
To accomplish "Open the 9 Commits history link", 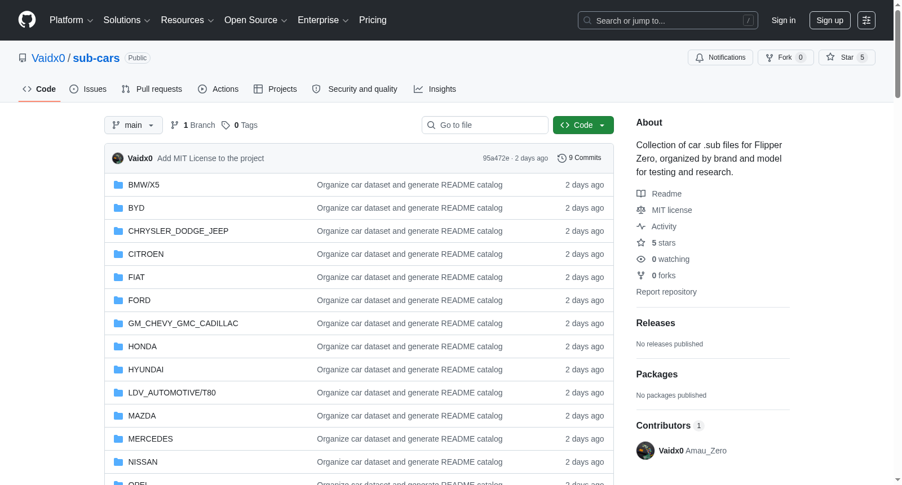I will (579, 158).
